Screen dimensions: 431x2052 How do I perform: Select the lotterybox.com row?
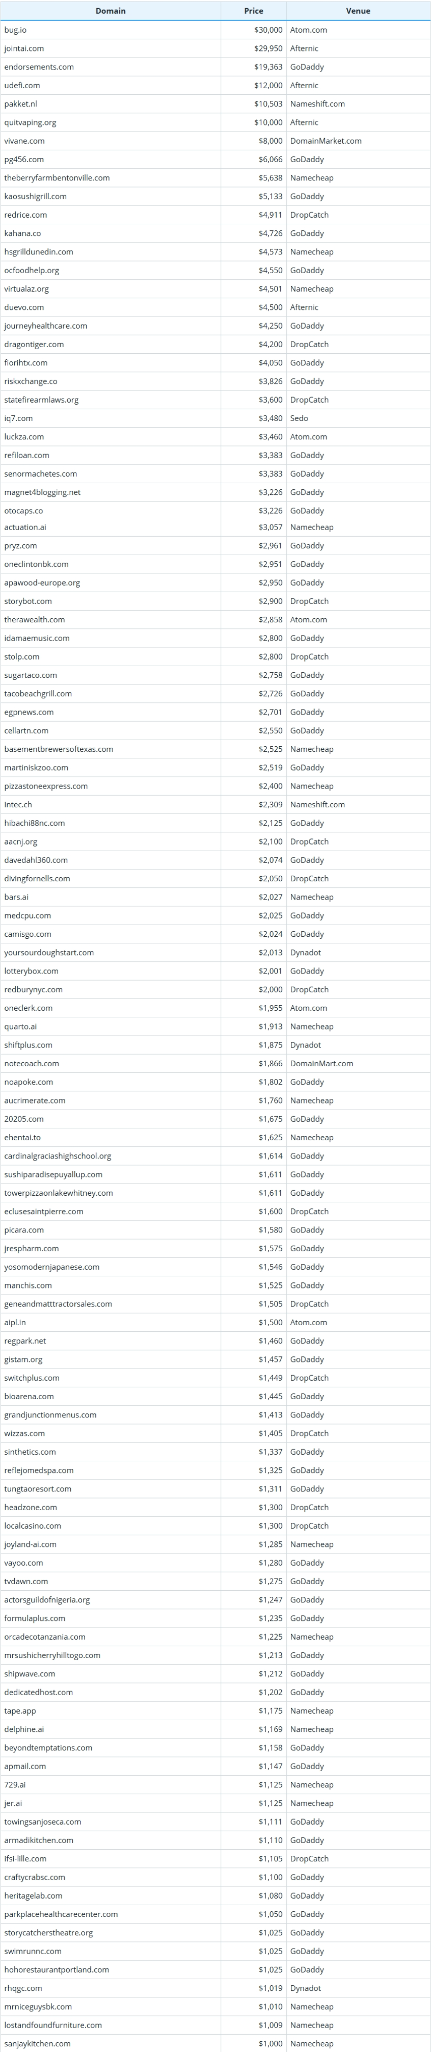point(215,971)
